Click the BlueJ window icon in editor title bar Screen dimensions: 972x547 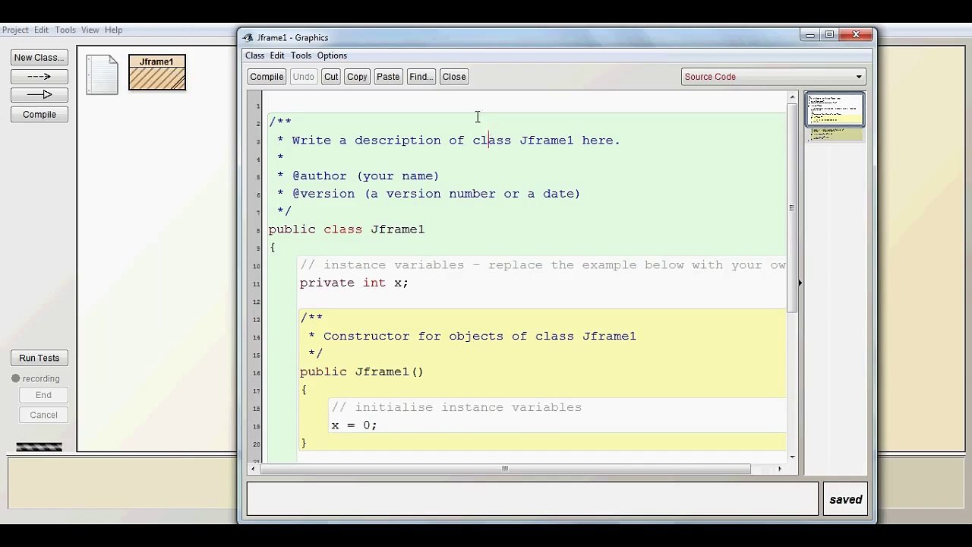click(248, 38)
